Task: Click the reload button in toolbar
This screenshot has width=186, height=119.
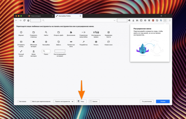Action: (x=24, y=20)
